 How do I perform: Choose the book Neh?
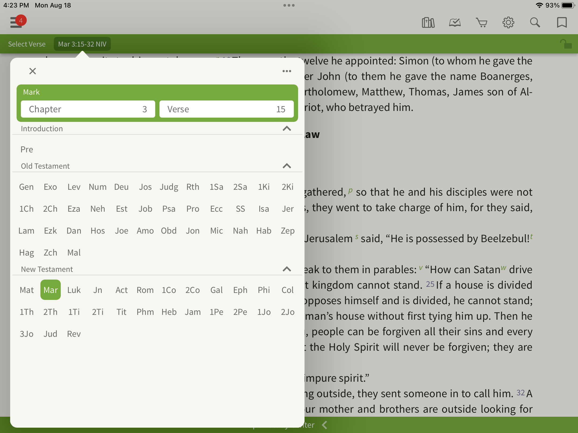(x=98, y=209)
